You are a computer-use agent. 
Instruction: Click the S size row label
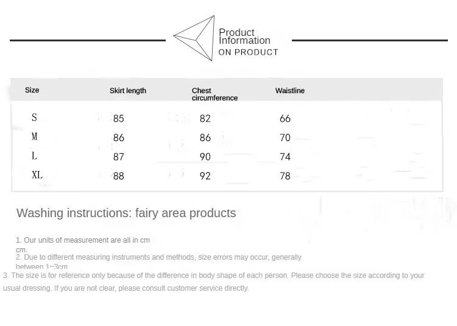(x=34, y=117)
